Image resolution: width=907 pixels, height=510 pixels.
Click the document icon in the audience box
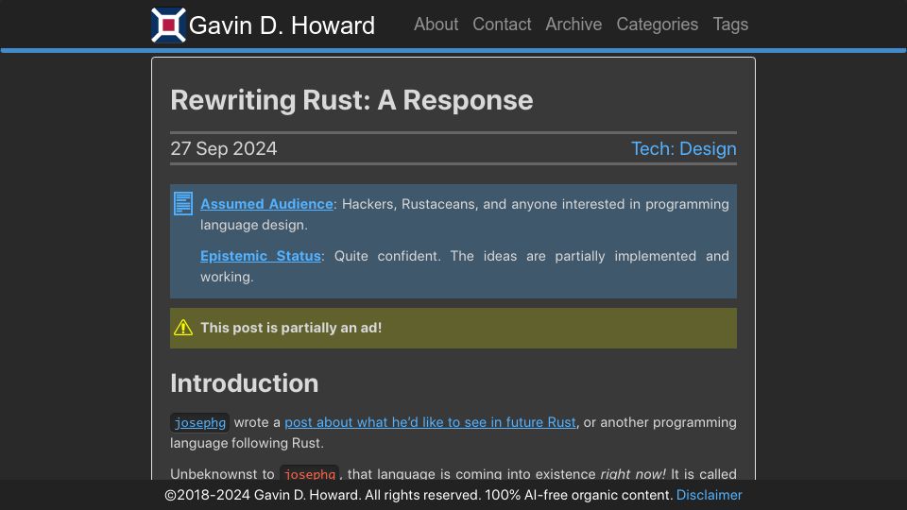(183, 204)
